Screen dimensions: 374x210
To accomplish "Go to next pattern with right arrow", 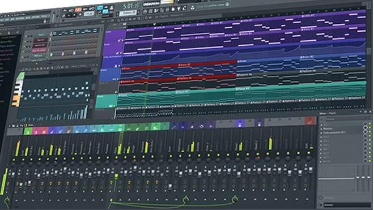I will click(138, 12).
